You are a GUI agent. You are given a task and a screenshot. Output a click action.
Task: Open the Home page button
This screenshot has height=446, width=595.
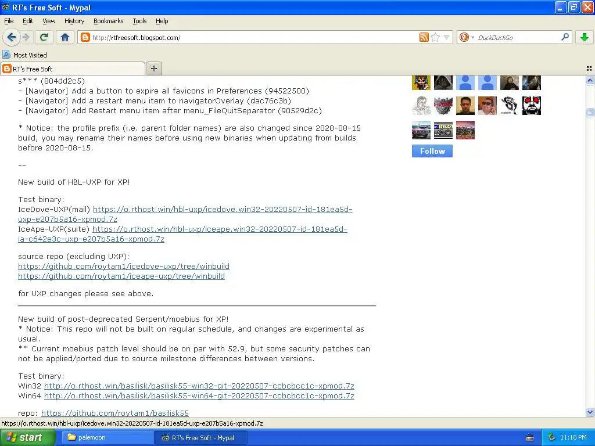pos(65,37)
